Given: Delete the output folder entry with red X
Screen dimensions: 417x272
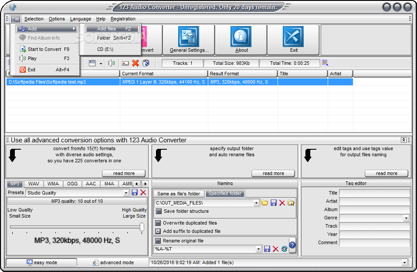Looking at the screenshot, I should pyautogui.click(x=282, y=203).
